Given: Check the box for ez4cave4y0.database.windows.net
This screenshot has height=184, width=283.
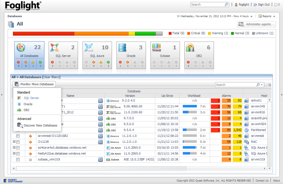Looking at the screenshot, I should click(x=18, y=148).
